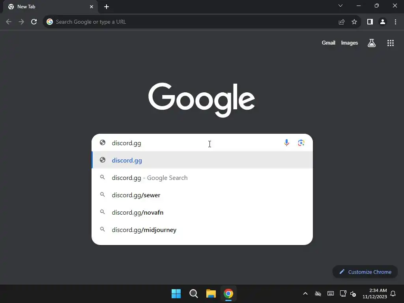This screenshot has height=303, width=404.
Task: Click the Google icon in address bar
Action: [50, 22]
